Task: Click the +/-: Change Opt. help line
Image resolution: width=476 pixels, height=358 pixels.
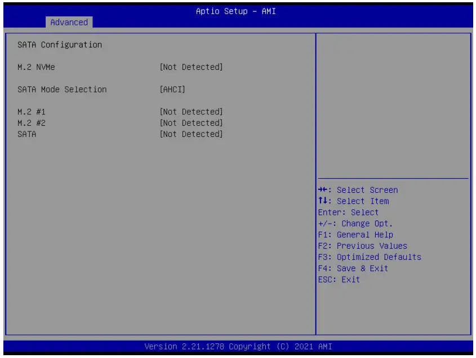Action: 355,224
